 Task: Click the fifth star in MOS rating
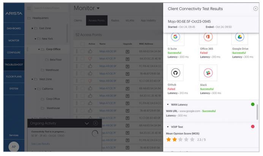tap(192, 140)
